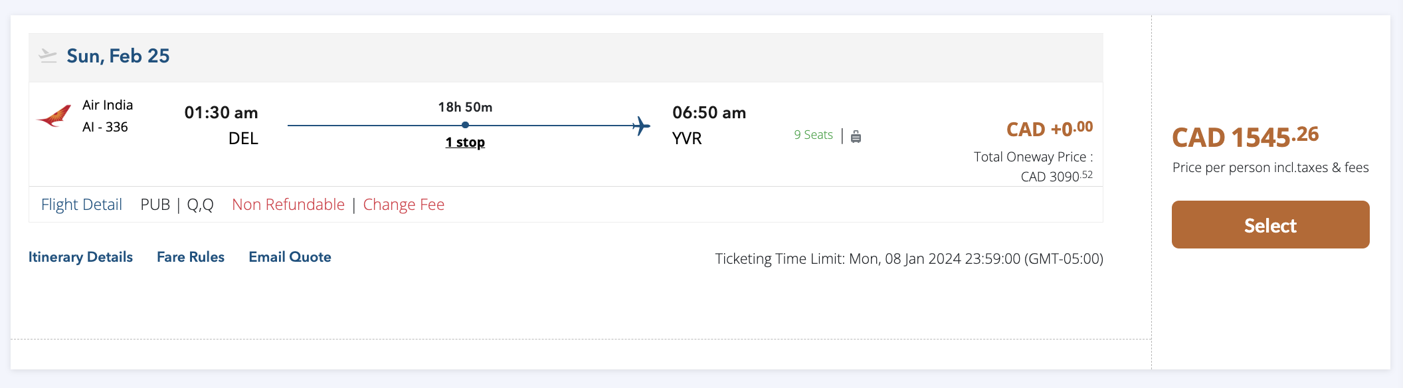Switch to the Fare Rules tab
Image resolution: width=1403 pixels, height=388 pixels.
pyautogui.click(x=191, y=257)
